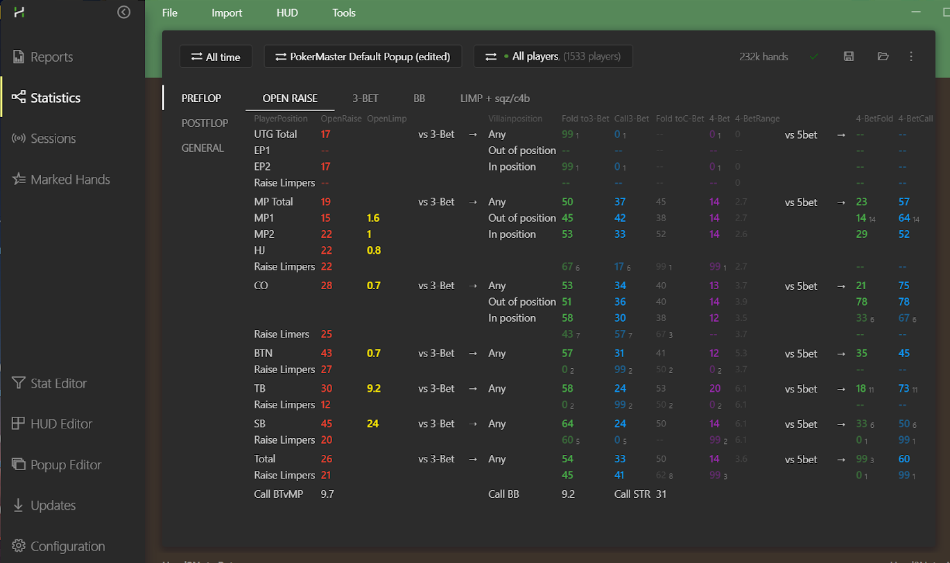Click TB open limp value 9.2
Image resolution: width=950 pixels, height=563 pixels.
pyautogui.click(x=374, y=389)
